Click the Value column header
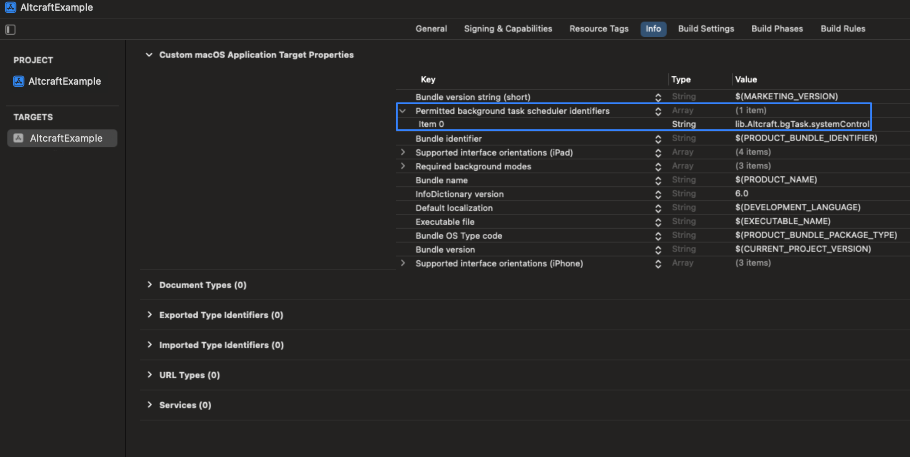 pos(746,80)
